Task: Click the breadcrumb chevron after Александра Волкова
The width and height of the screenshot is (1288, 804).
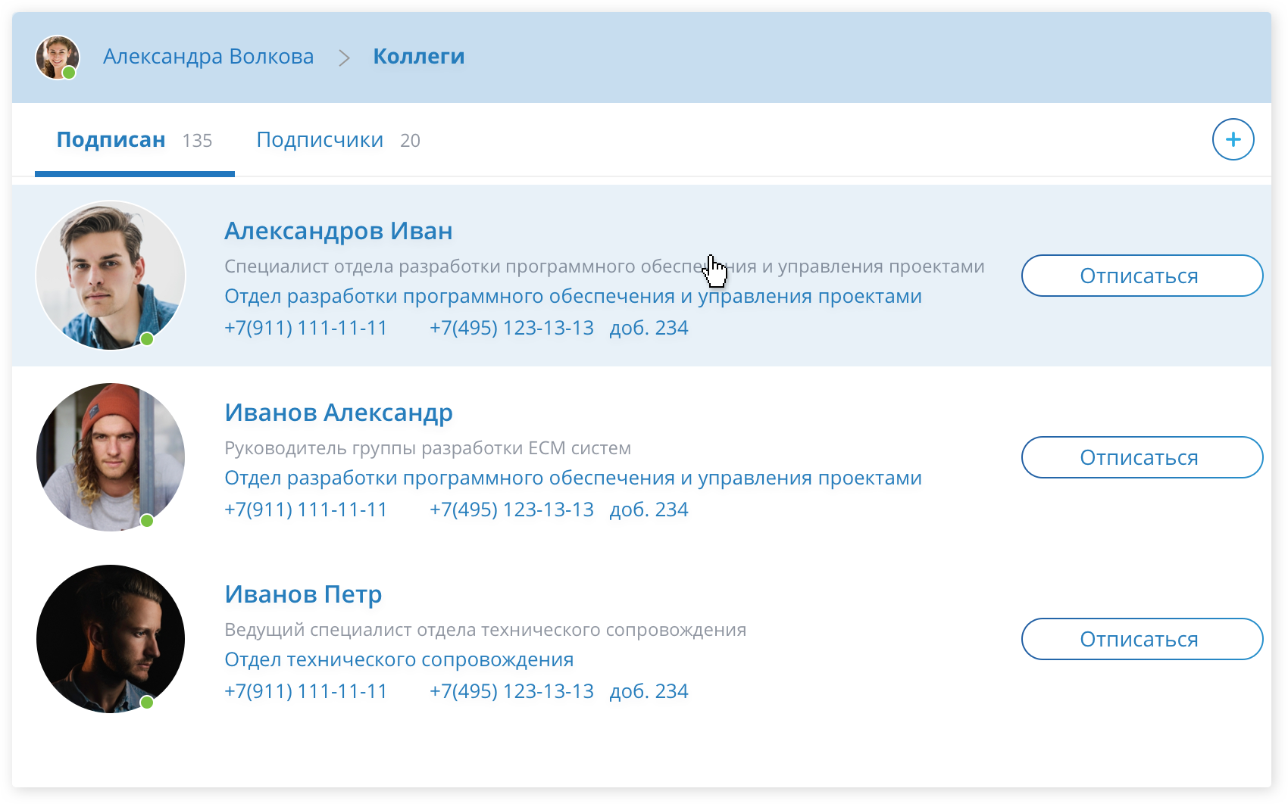Action: pyautogui.click(x=345, y=57)
